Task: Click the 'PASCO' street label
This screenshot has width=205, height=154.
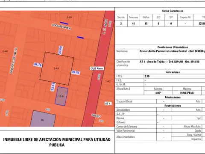Action: [x=96, y=115]
